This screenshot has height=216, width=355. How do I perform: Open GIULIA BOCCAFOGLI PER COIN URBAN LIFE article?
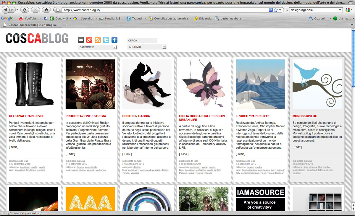pos(202,118)
